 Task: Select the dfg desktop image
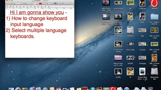[142, 32]
